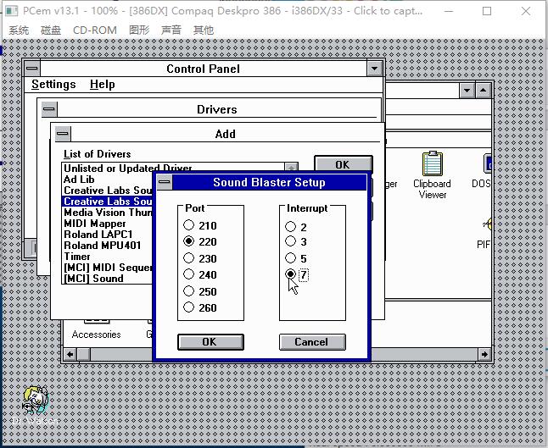
Task: Open Control Panel system menu box
Action: 32,69
